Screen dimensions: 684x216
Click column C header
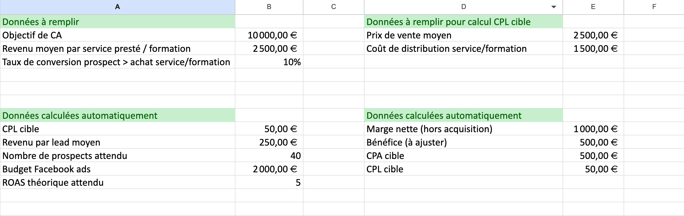point(334,7)
